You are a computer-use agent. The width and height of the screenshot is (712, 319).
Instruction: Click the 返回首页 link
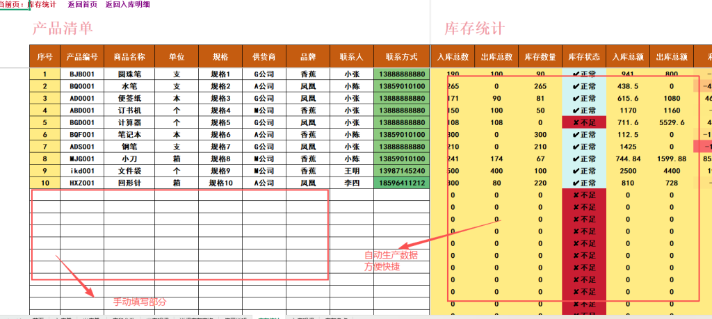pos(83,5)
